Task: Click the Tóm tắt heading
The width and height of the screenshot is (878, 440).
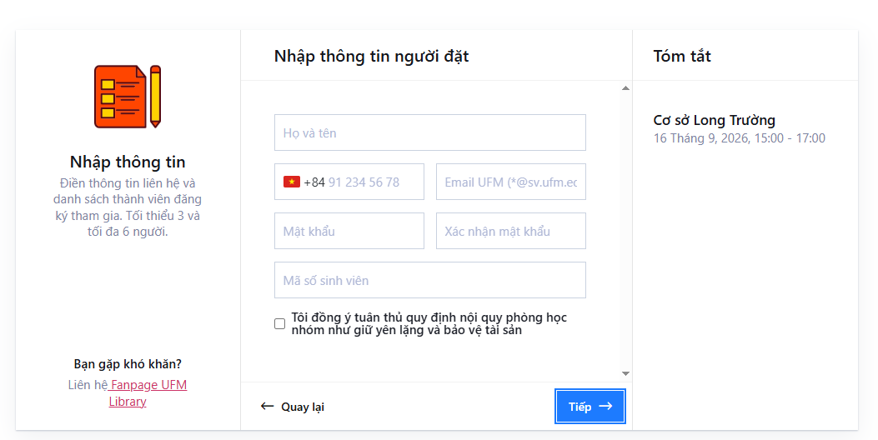Action: [x=682, y=56]
